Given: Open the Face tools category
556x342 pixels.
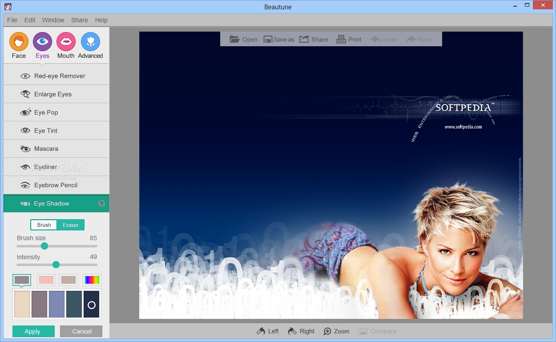Looking at the screenshot, I should (19, 46).
